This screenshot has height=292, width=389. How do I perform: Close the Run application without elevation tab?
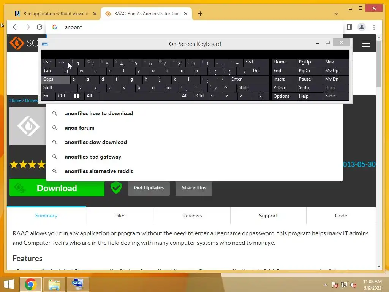pos(95,14)
